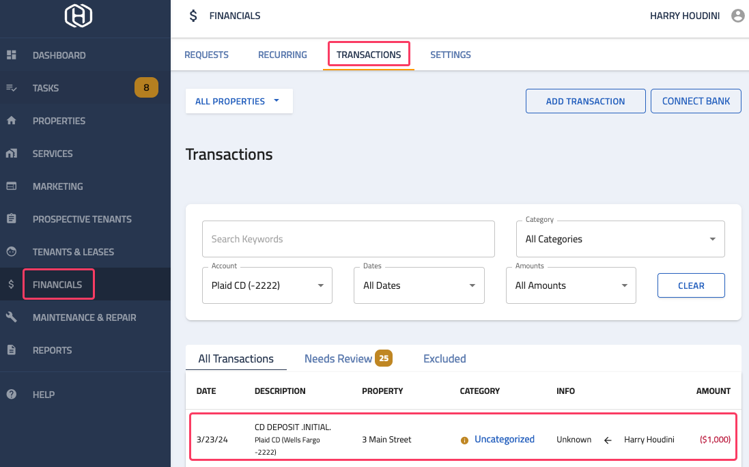
Task: Click the Help question mark icon
Action: point(11,394)
